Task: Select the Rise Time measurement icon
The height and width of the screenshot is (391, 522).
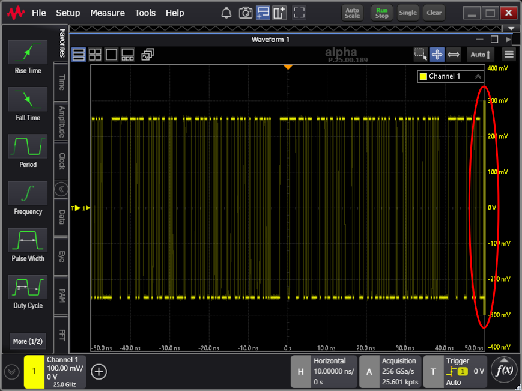Action: click(x=28, y=53)
